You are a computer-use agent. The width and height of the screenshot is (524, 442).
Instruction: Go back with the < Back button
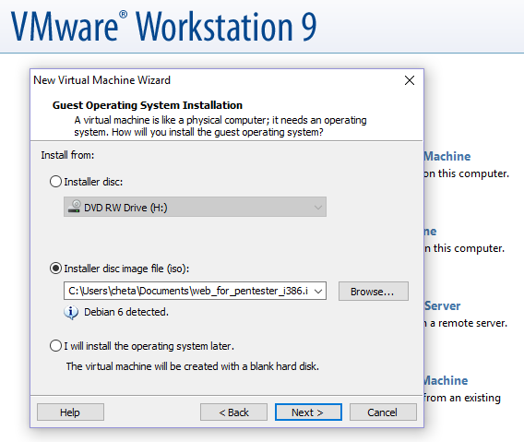pyautogui.click(x=233, y=412)
